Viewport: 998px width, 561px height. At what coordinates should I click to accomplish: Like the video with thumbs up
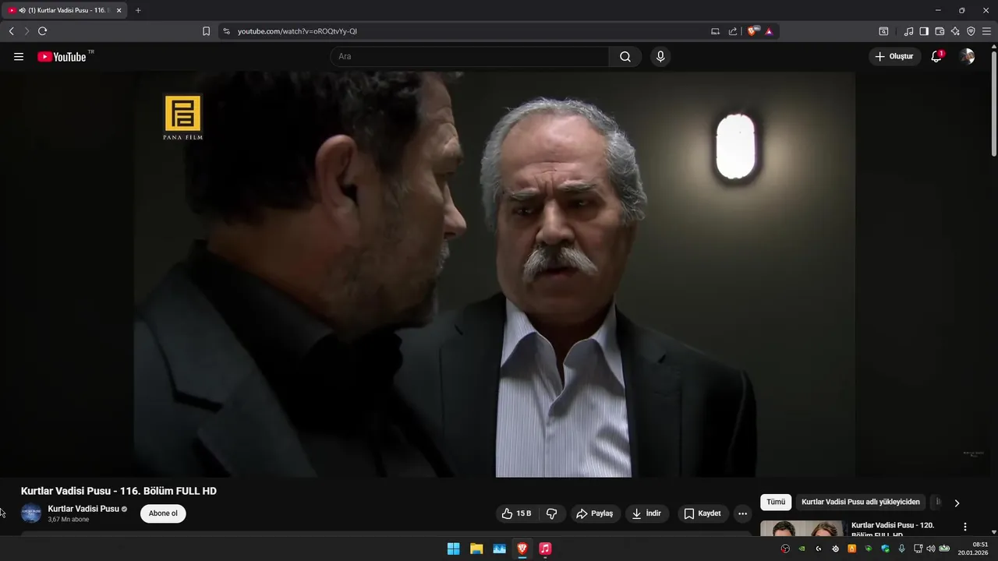[x=516, y=513]
